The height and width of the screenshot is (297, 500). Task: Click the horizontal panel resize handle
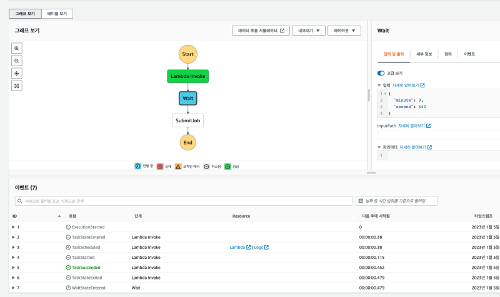pyautogui.click(x=371, y=173)
